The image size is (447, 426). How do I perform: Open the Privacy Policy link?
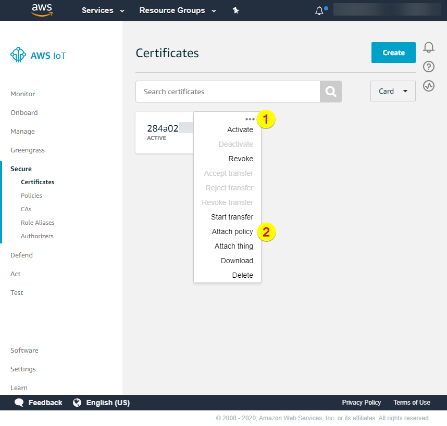(361, 403)
